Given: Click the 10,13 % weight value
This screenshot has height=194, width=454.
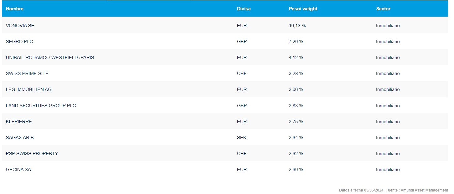Looking at the screenshot, I should (x=297, y=26).
